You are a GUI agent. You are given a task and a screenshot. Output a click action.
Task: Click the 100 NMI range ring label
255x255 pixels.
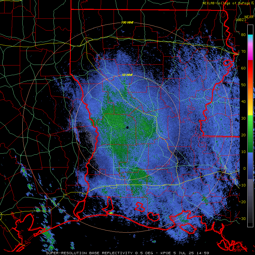click(x=127, y=22)
